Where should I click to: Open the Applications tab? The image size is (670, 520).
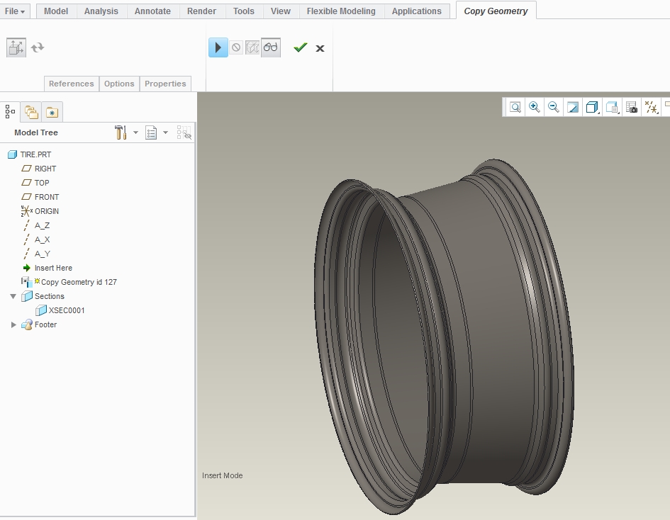pos(417,11)
